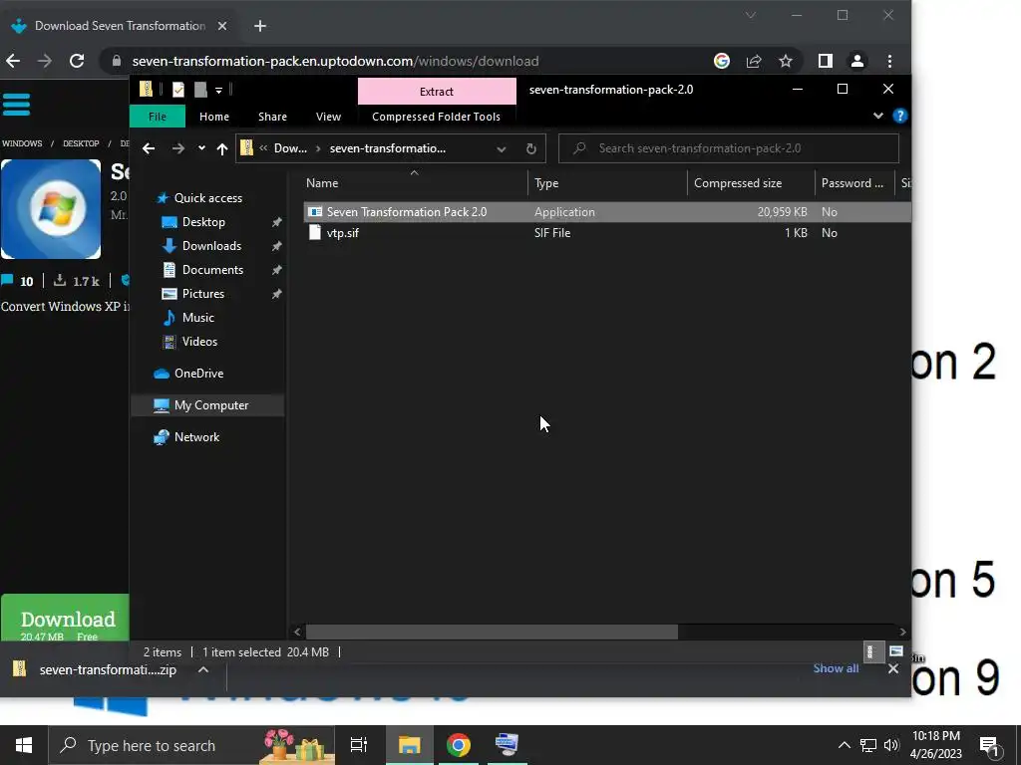The width and height of the screenshot is (1021, 765).
Task: Click Chrome's reload page button
Action: click(x=77, y=61)
